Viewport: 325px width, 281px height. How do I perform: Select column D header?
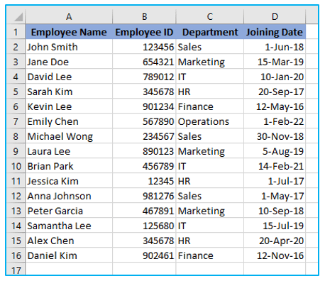275,16
